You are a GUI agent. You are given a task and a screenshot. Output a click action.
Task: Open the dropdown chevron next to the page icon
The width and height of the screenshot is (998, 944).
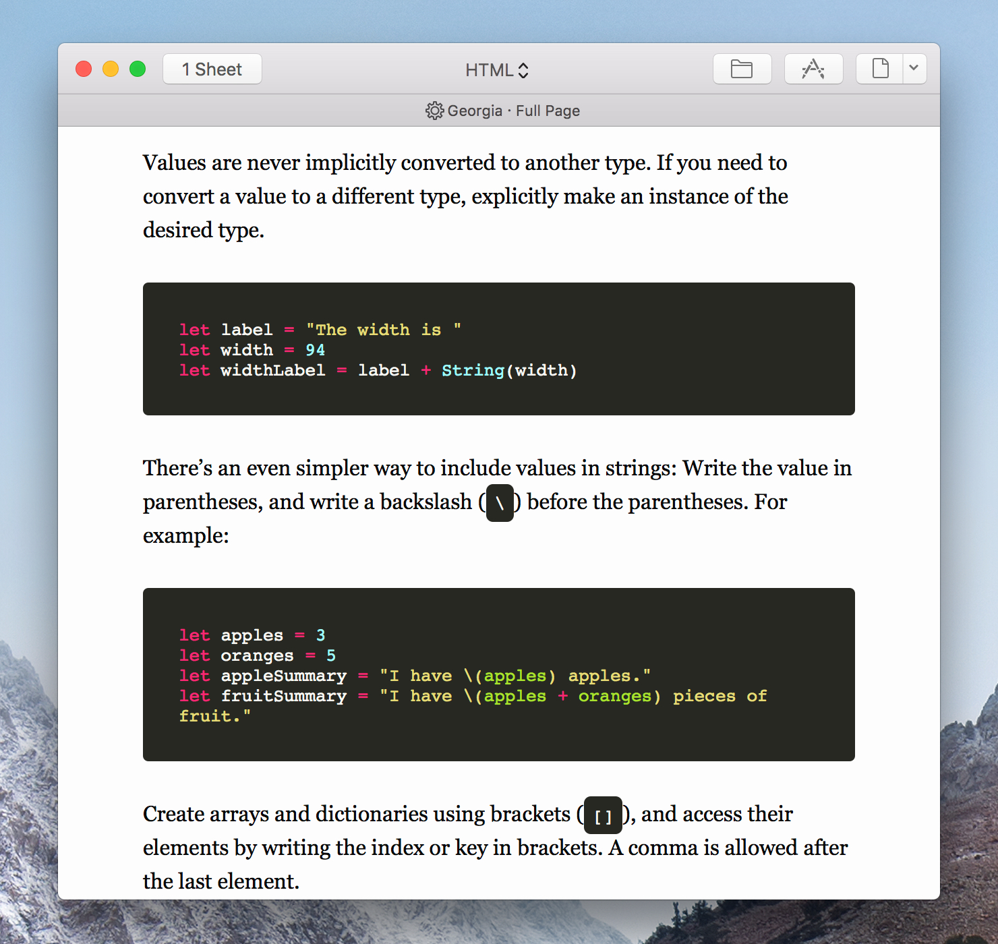point(914,68)
